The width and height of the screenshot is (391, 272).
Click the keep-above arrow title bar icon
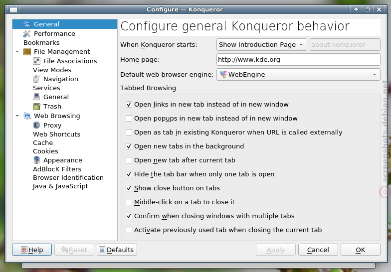tap(356, 9)
